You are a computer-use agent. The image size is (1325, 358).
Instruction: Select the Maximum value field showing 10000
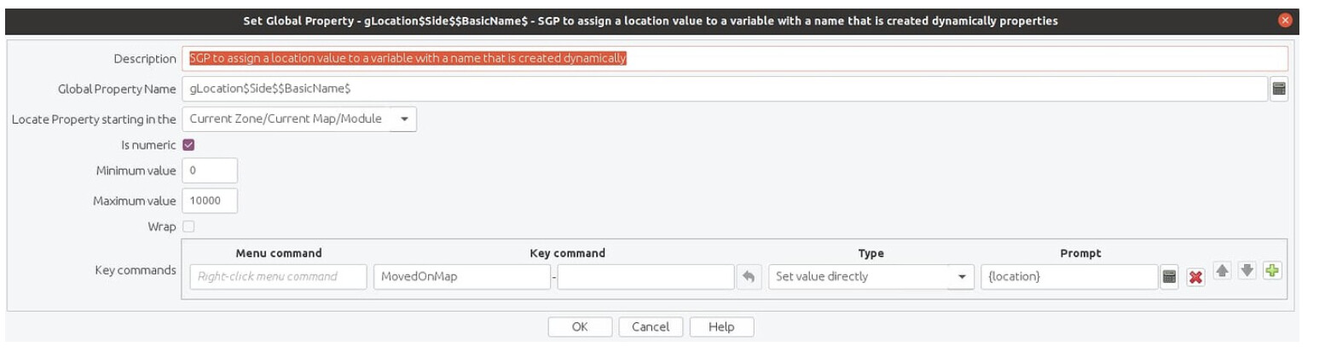tap(210, 201)
